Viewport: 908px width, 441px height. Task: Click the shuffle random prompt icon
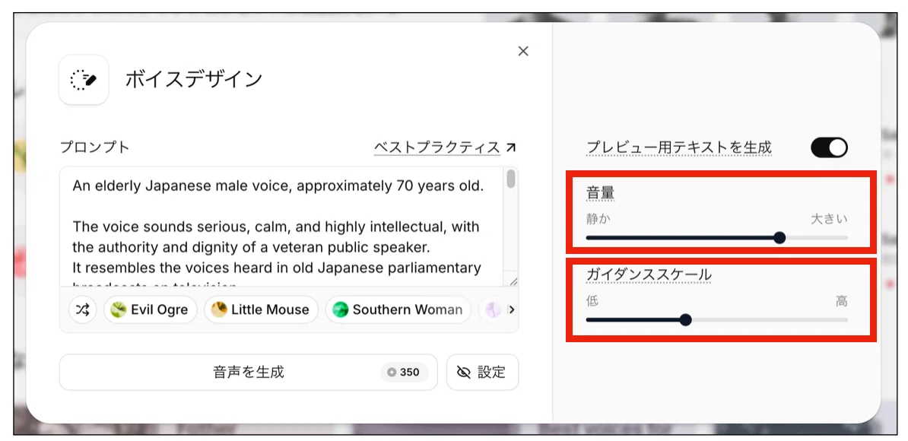83,309
